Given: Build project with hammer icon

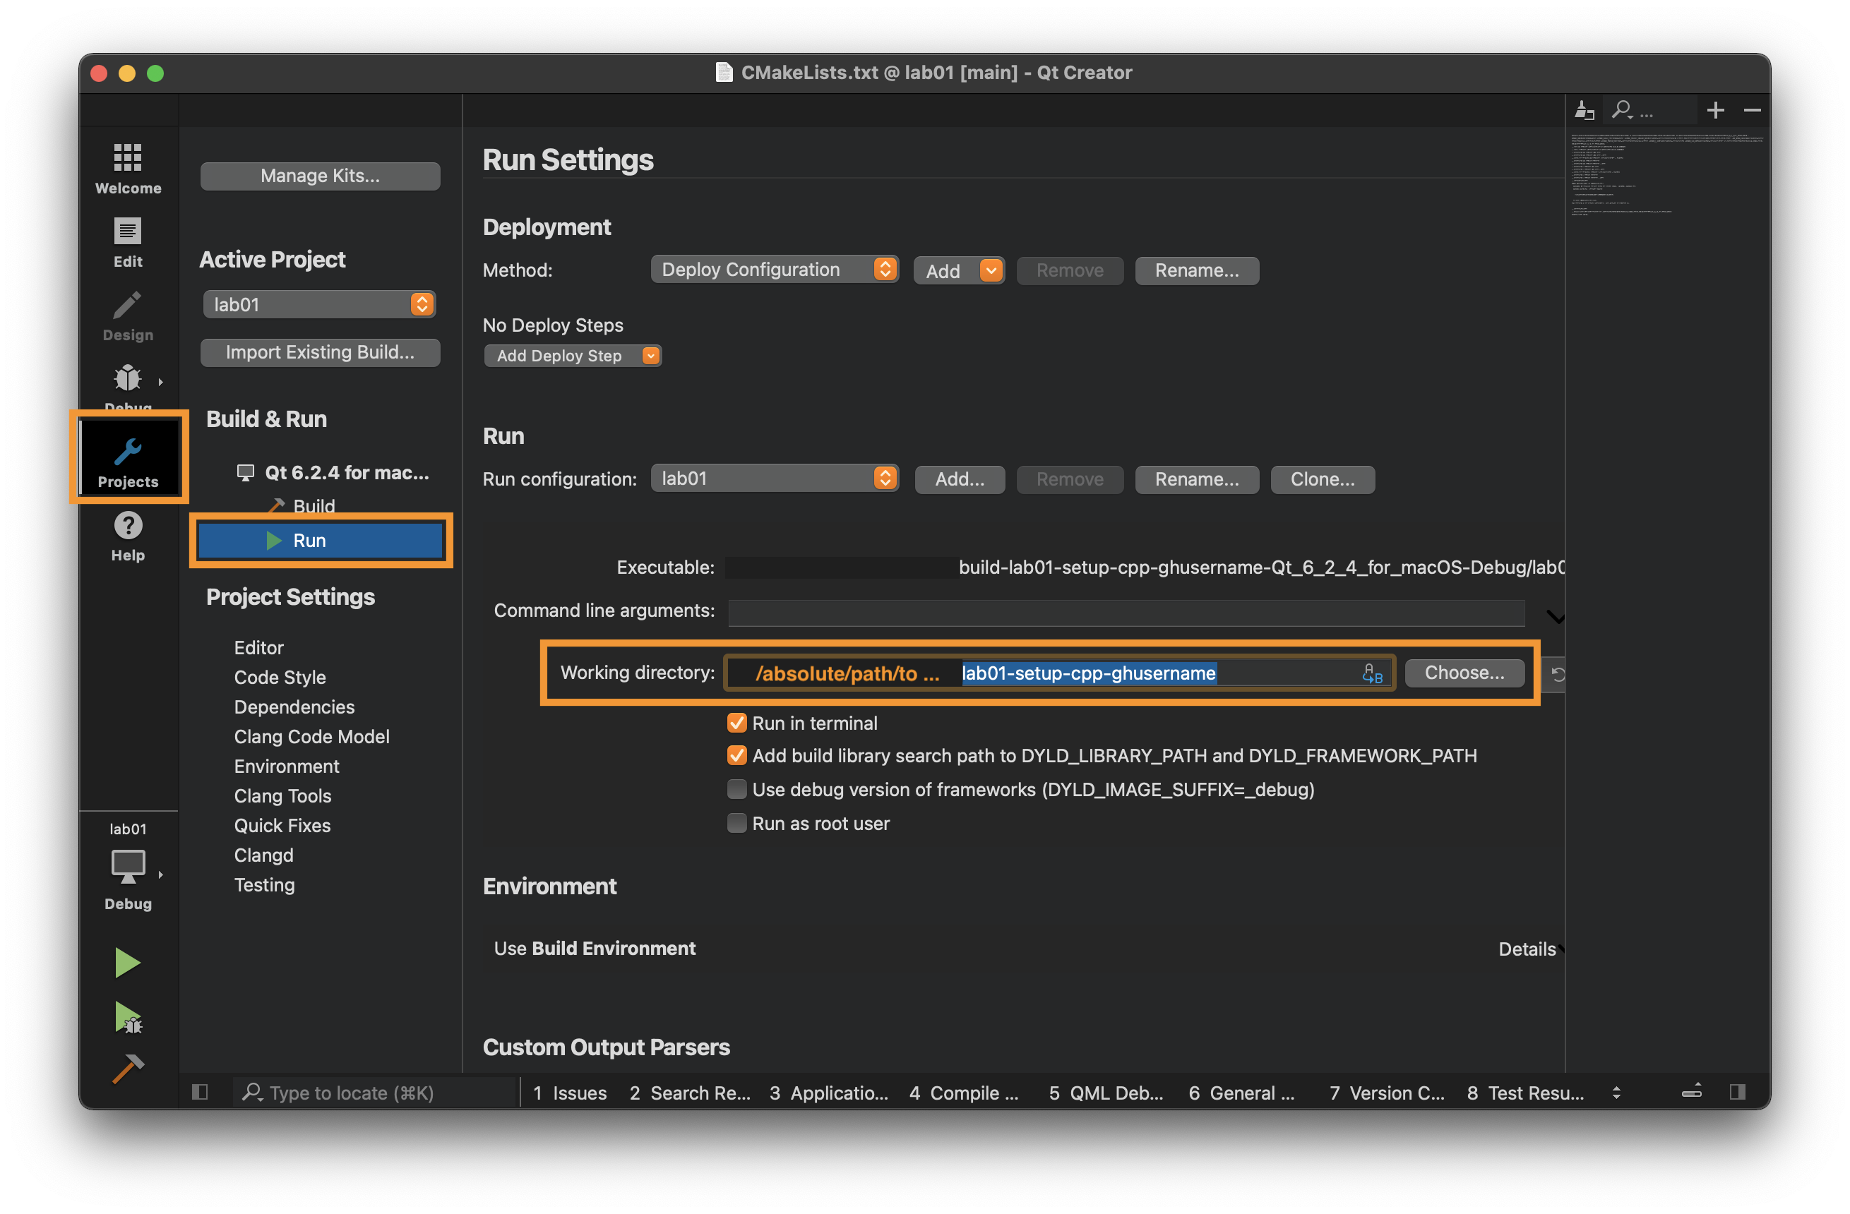Looking at the screenshot, I should point(128,1070).
